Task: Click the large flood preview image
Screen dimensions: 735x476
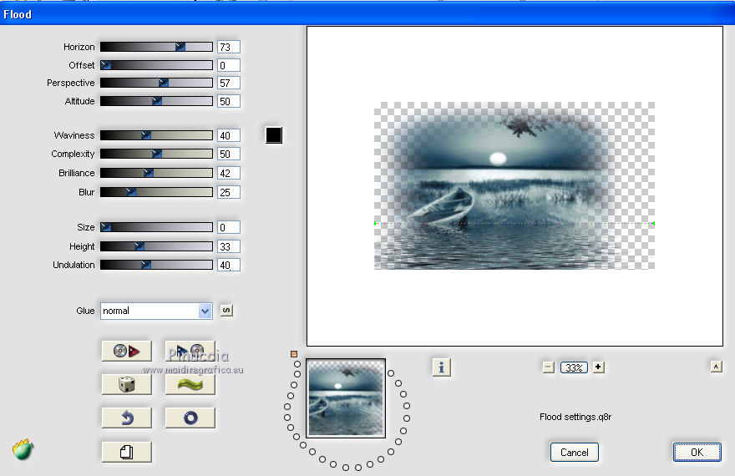Action: click(x=514, y=185)
